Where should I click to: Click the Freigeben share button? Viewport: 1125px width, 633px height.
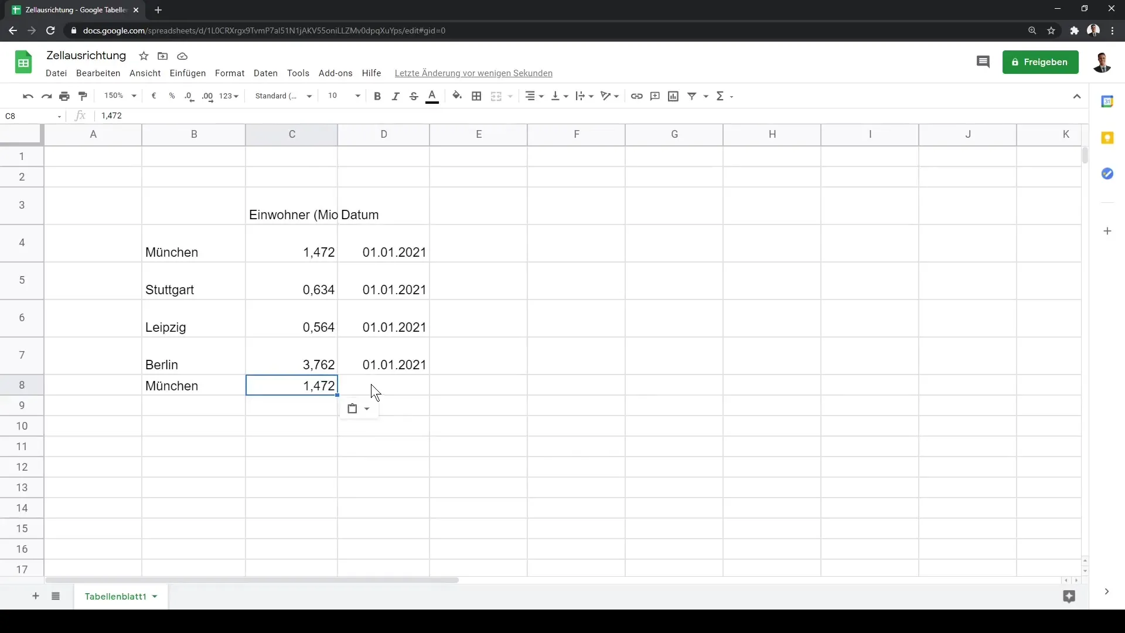coord(1040,62)
